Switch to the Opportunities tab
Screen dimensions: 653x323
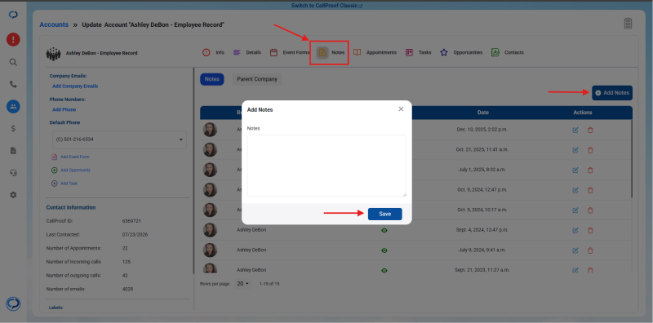(x=461, y=52)
